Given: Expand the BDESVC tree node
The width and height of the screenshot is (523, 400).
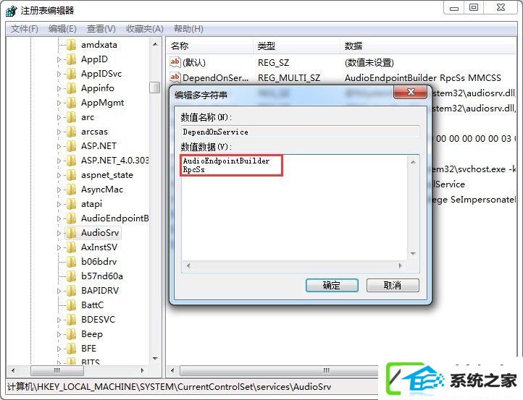Looking at the screenshot, I should [59, 320].
